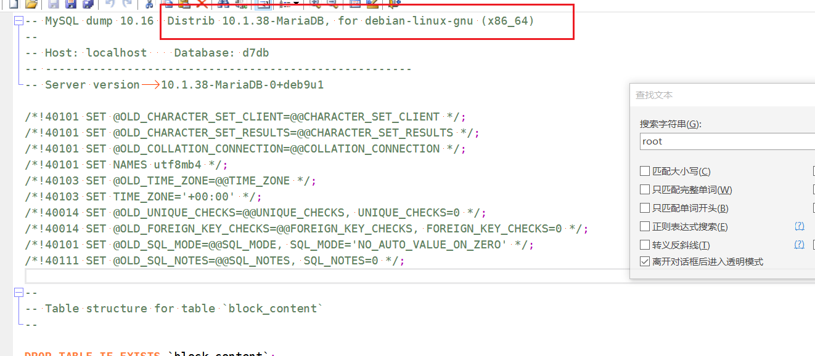Collapse the MySQL dump comment block
This screenshot has width=815, height=356.
point(18,20)
